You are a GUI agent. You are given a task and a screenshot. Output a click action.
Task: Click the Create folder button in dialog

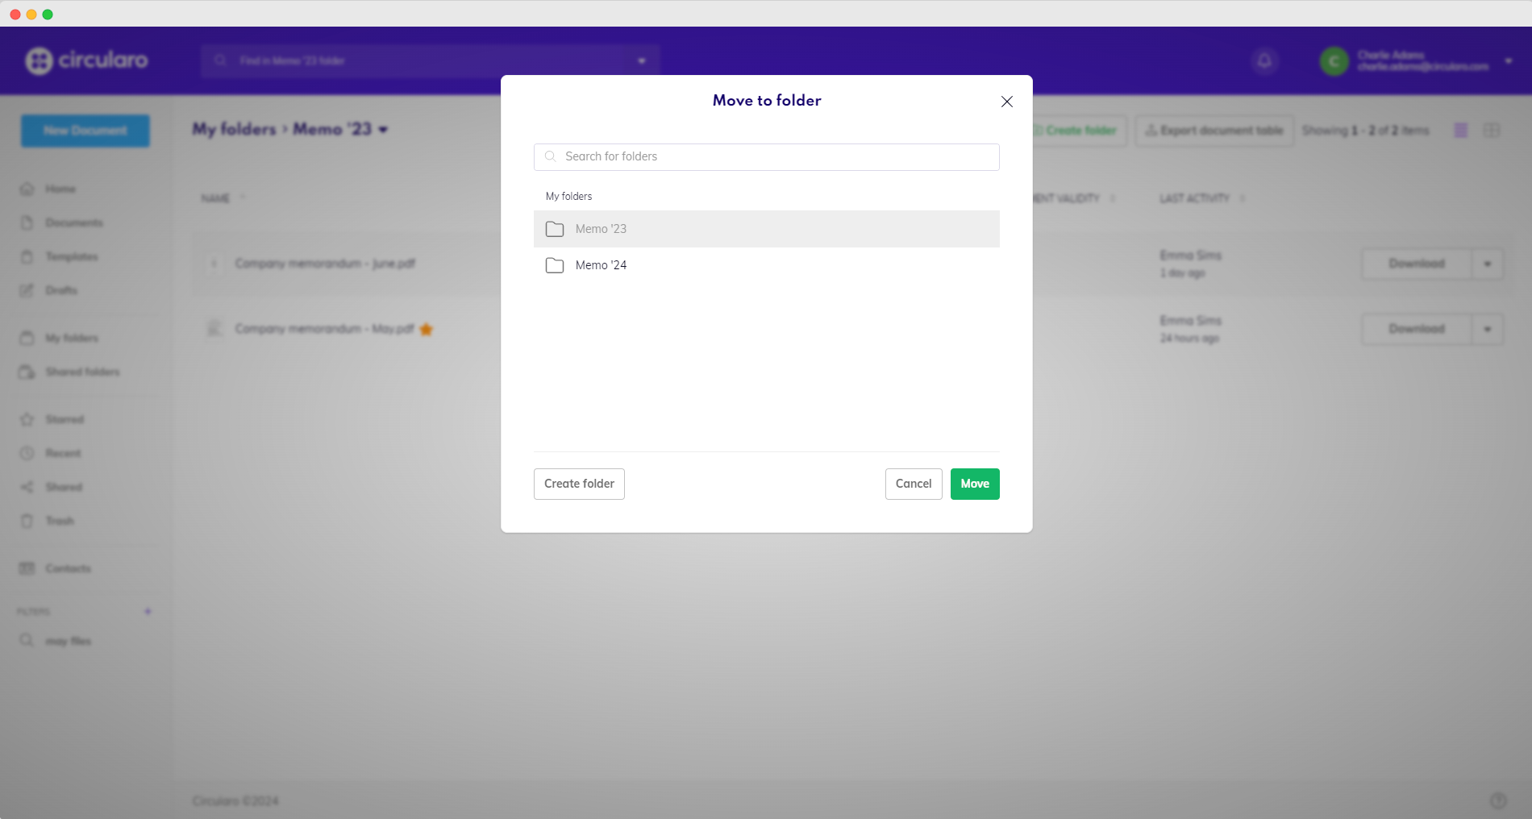tap(579, 484)
